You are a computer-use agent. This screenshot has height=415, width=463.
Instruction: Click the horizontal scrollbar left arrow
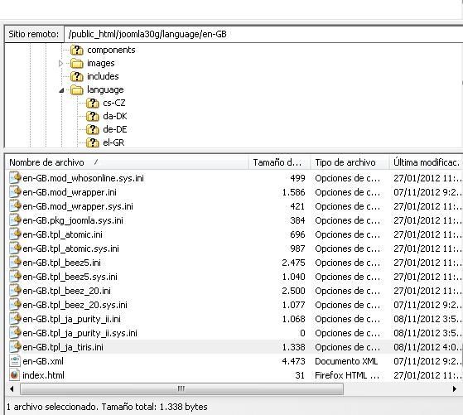click(x=12, y=389)
